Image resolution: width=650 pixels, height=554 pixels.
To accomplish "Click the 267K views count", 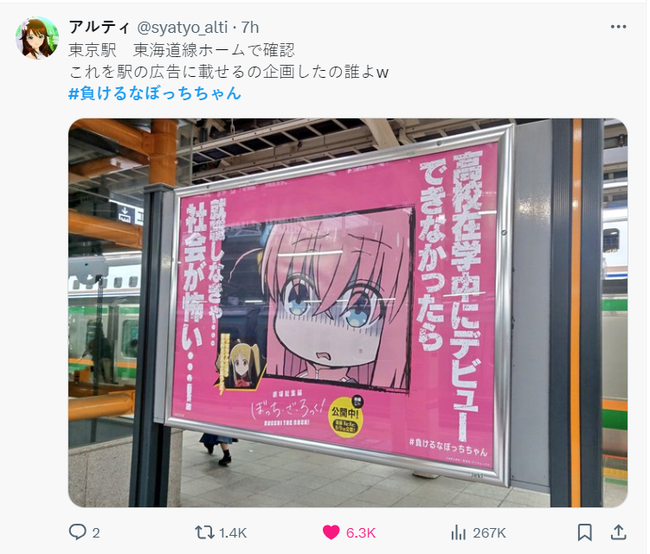I will click(489, 533).
